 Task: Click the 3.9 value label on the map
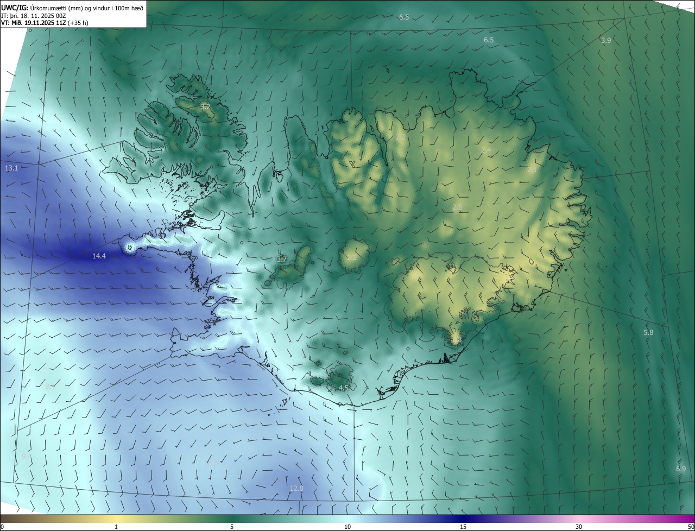pyautogui.click(x=606, y=41)
